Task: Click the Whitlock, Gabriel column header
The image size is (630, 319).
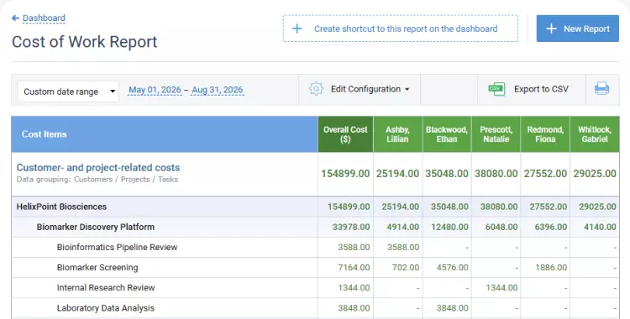Action: pyautogui.click(x=595, y=134)
